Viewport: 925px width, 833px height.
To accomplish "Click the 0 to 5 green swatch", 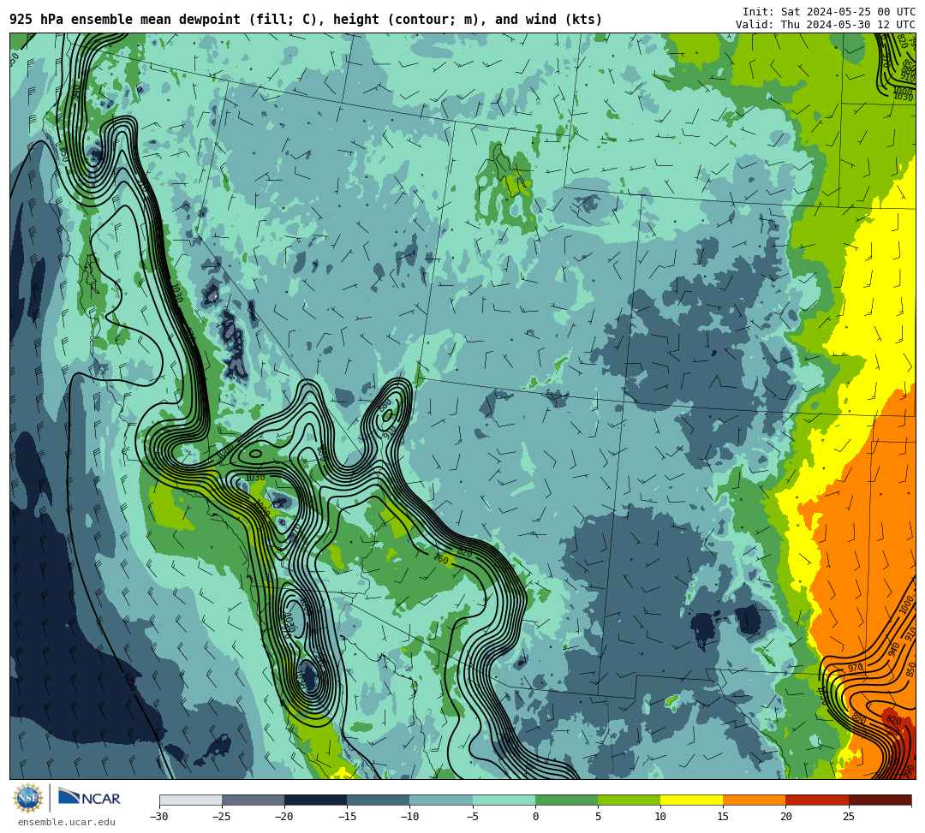I will coord(566,800).
